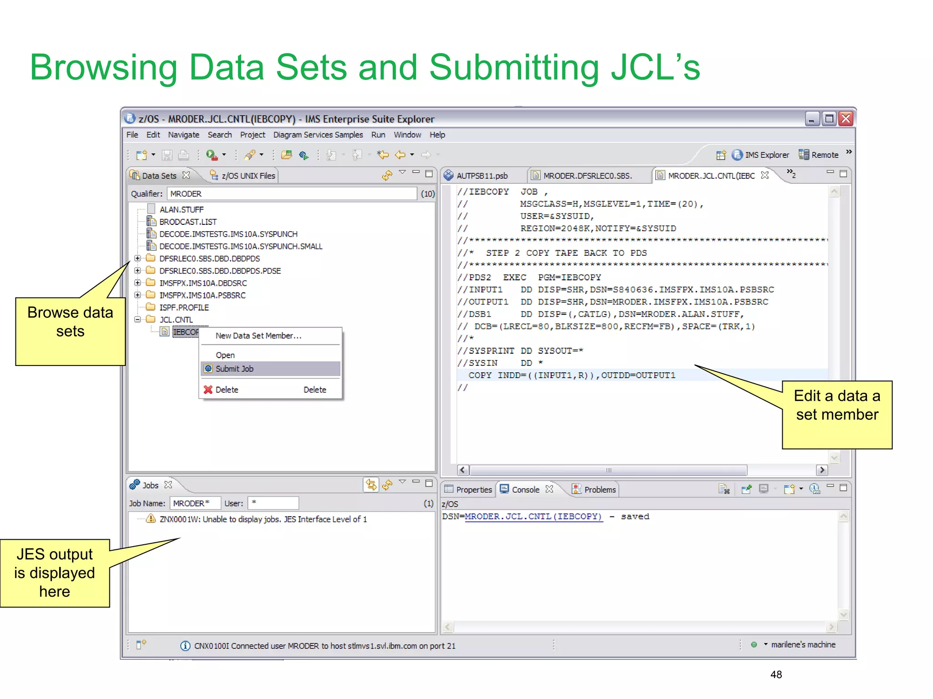The image size is (933, 699).
Task: Click the Job Name input field
Action: [195, 503]
